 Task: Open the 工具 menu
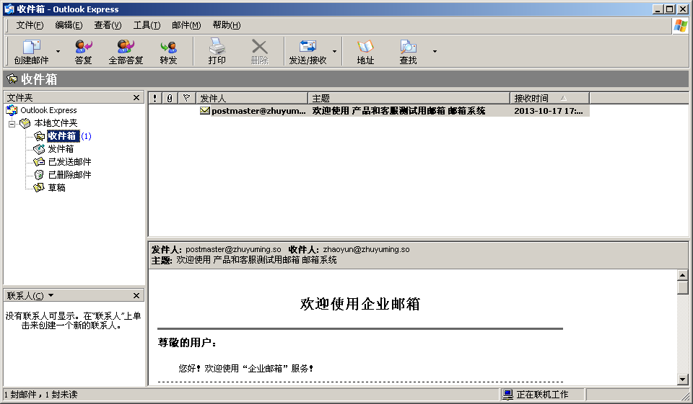147,25
